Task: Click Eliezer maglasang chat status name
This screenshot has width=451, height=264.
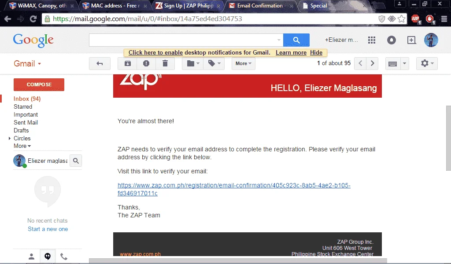Action: (48, 161)
